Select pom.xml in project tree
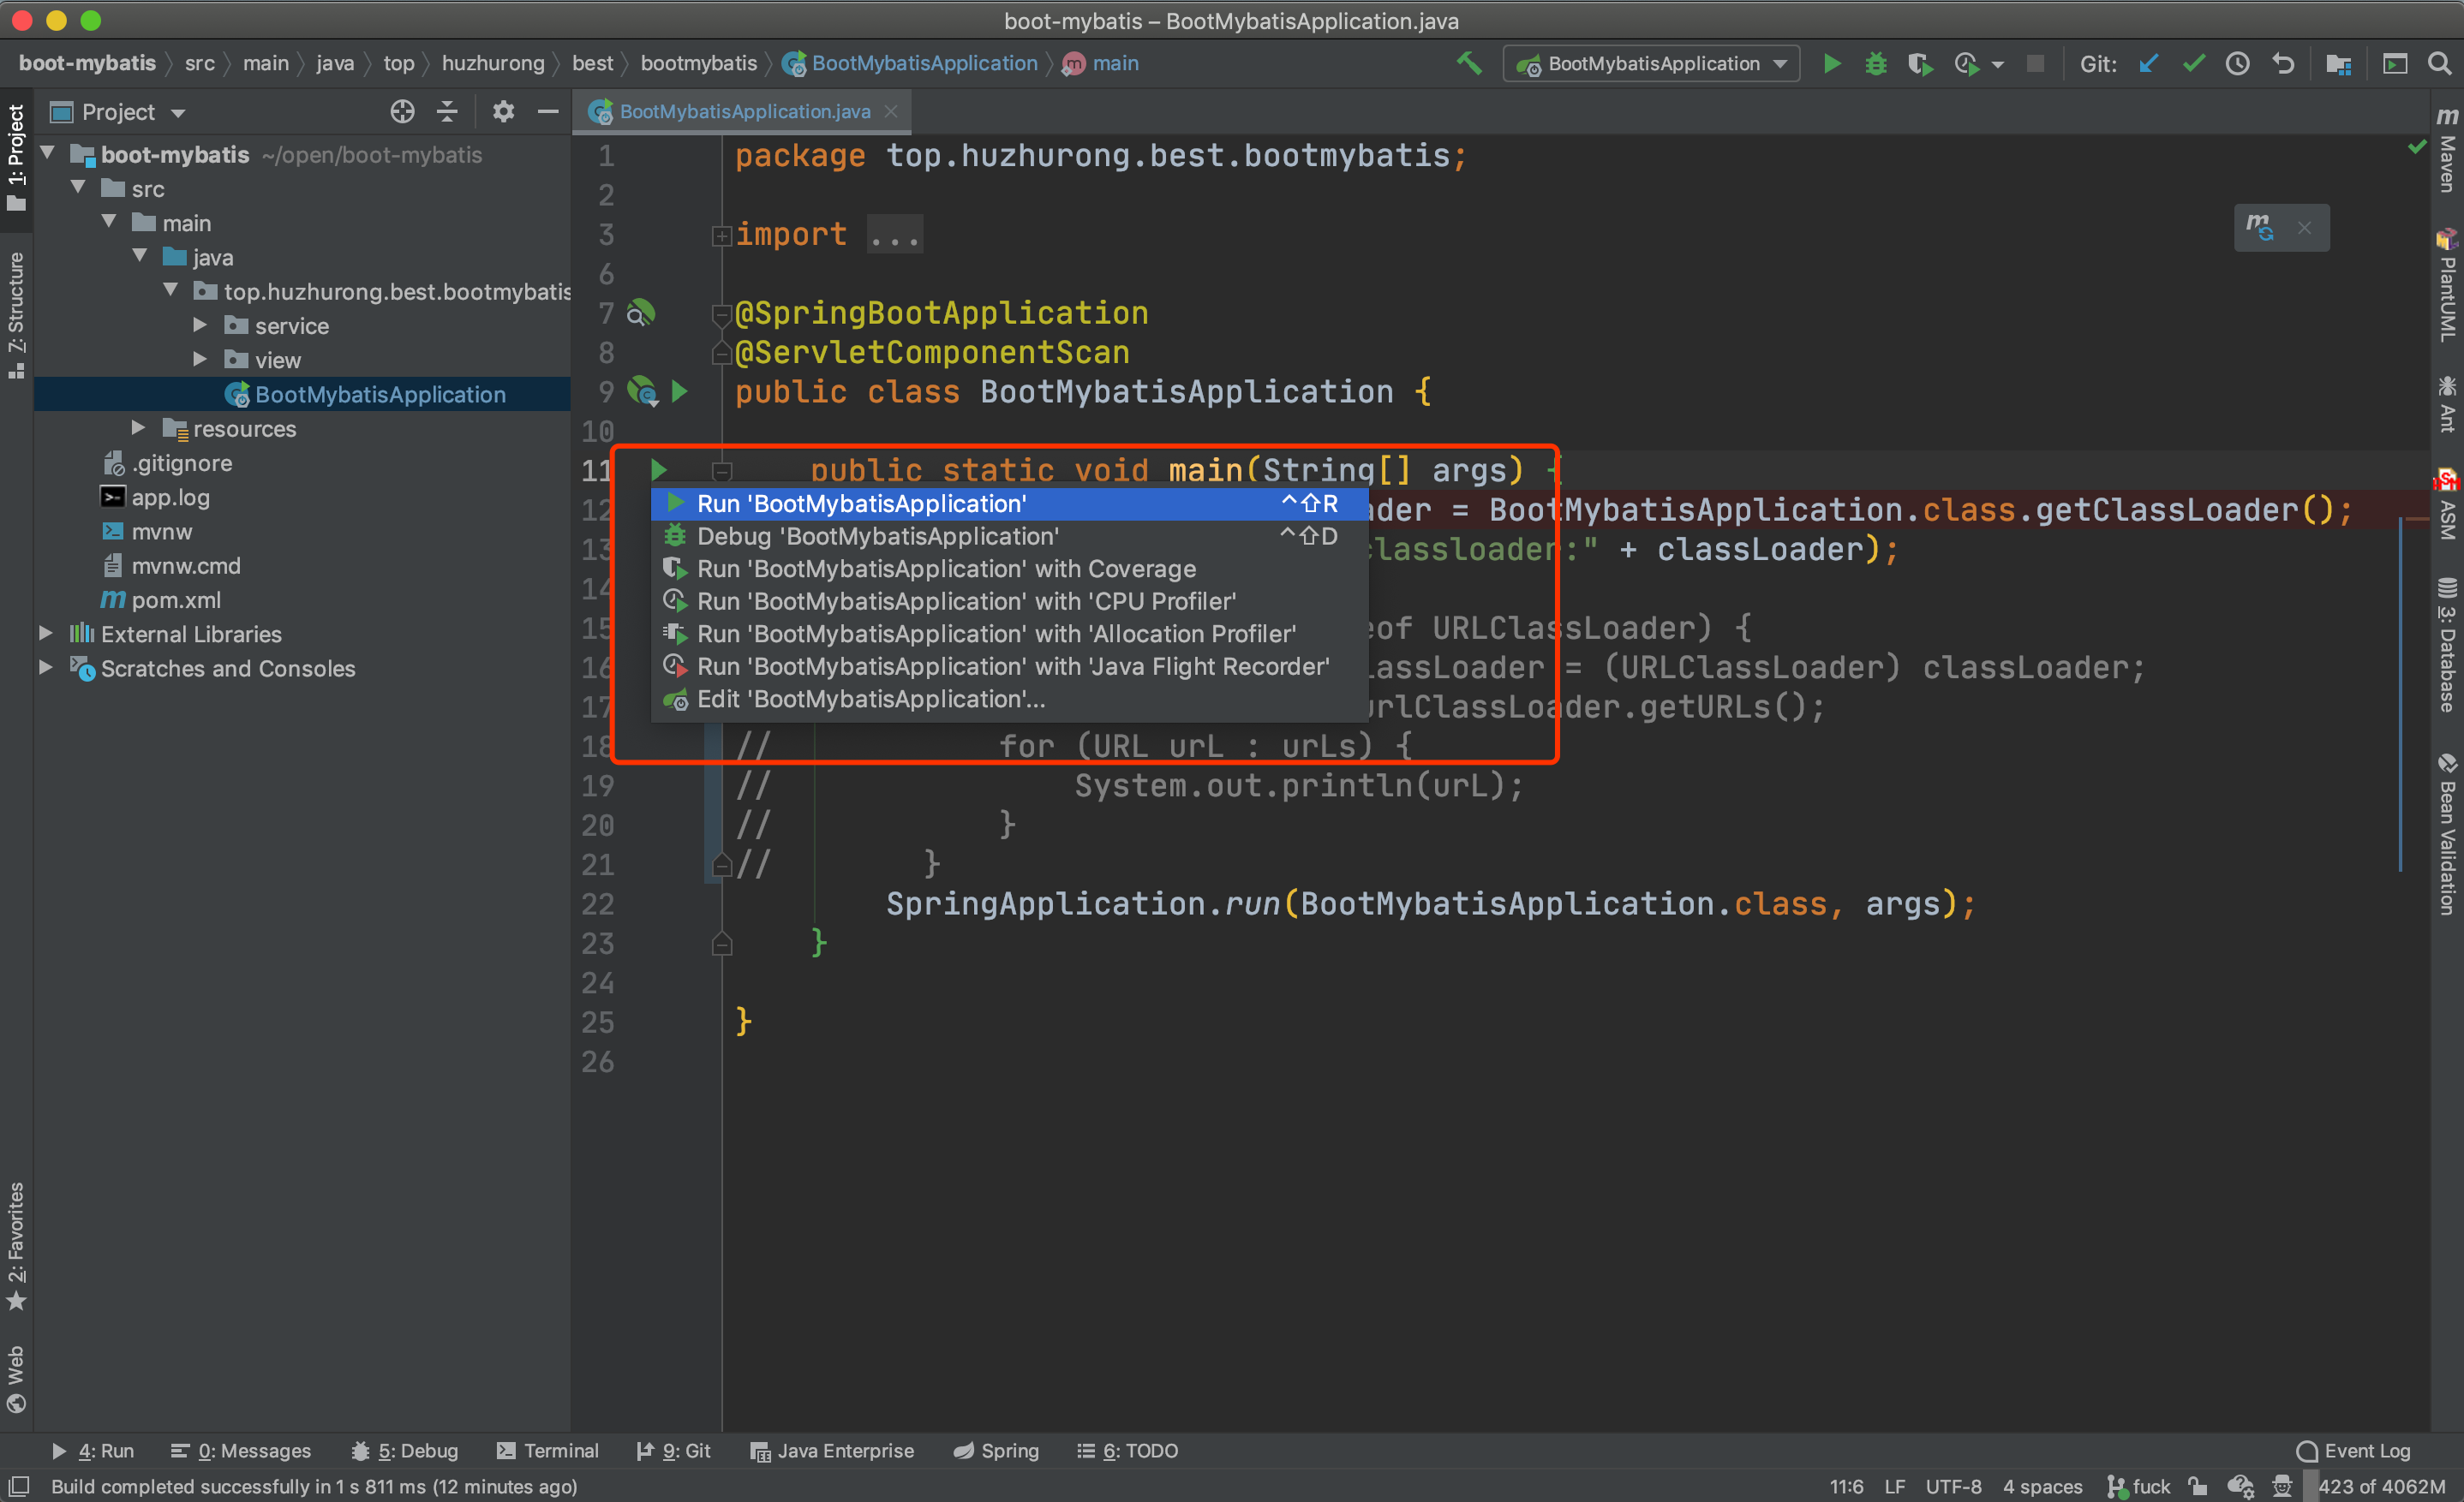The height and width of the screenshot is (1502, 2464). point(175,599)
